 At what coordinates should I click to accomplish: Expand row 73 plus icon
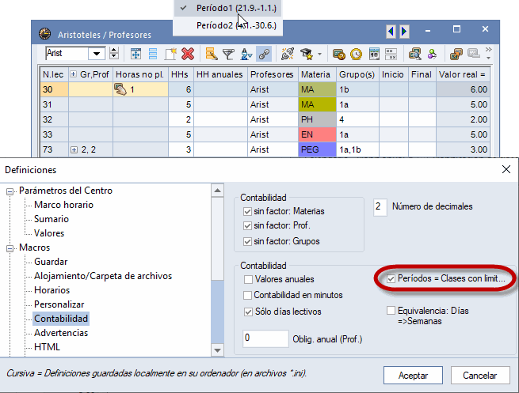[74, 150]
